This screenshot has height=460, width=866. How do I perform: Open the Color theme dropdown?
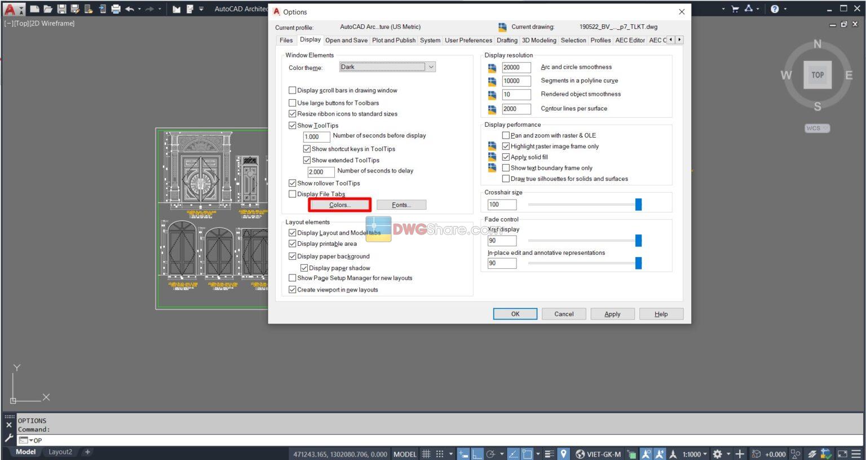[x=431, y=67]
